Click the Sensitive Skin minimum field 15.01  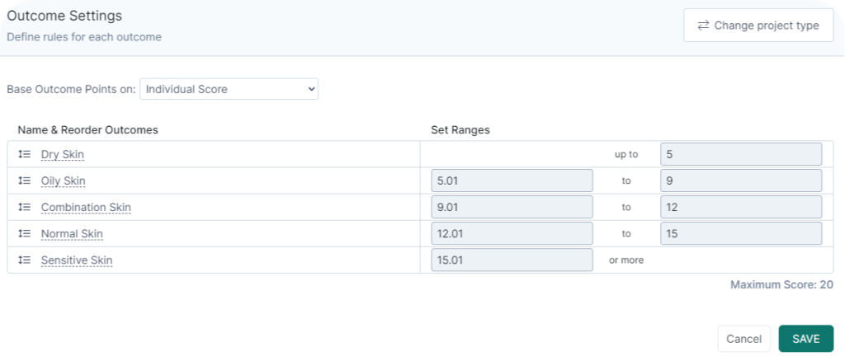512,260
